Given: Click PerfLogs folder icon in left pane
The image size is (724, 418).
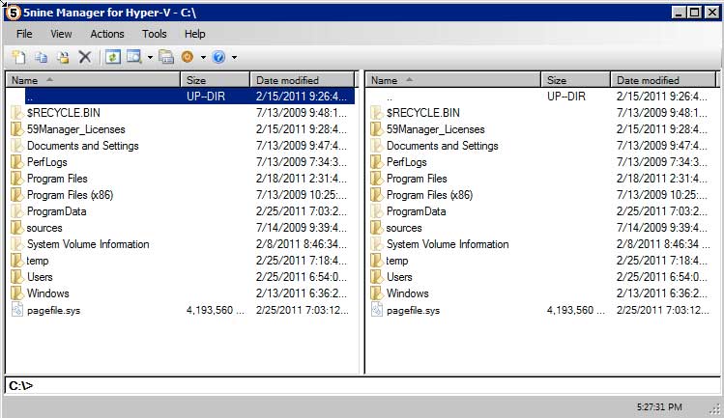Looking at the screenshot, I should [16, 162].
